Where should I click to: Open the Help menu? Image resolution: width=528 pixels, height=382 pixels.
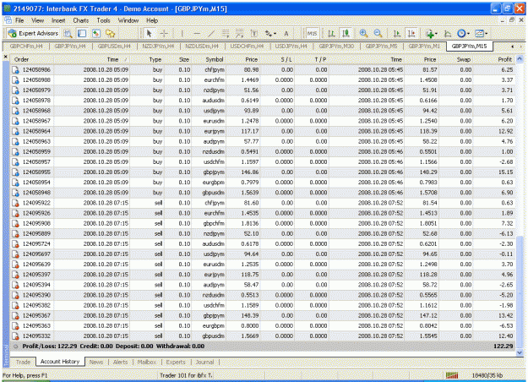(x=152, y=20)
